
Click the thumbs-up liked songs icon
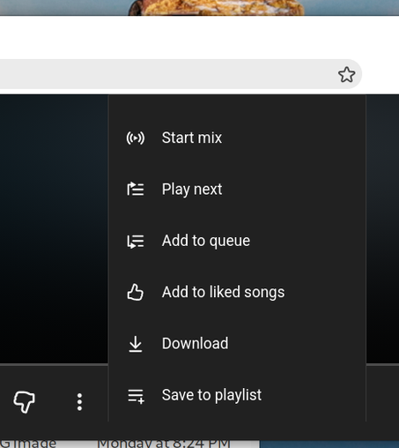coord(136,292)
